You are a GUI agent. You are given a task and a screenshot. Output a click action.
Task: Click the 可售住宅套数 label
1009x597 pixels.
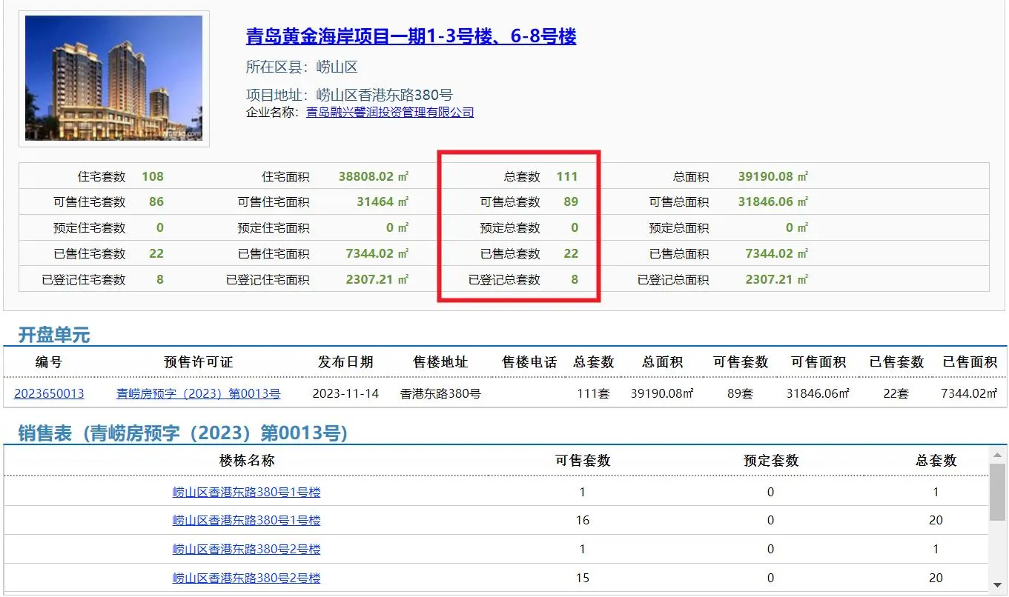click(90, 202)
